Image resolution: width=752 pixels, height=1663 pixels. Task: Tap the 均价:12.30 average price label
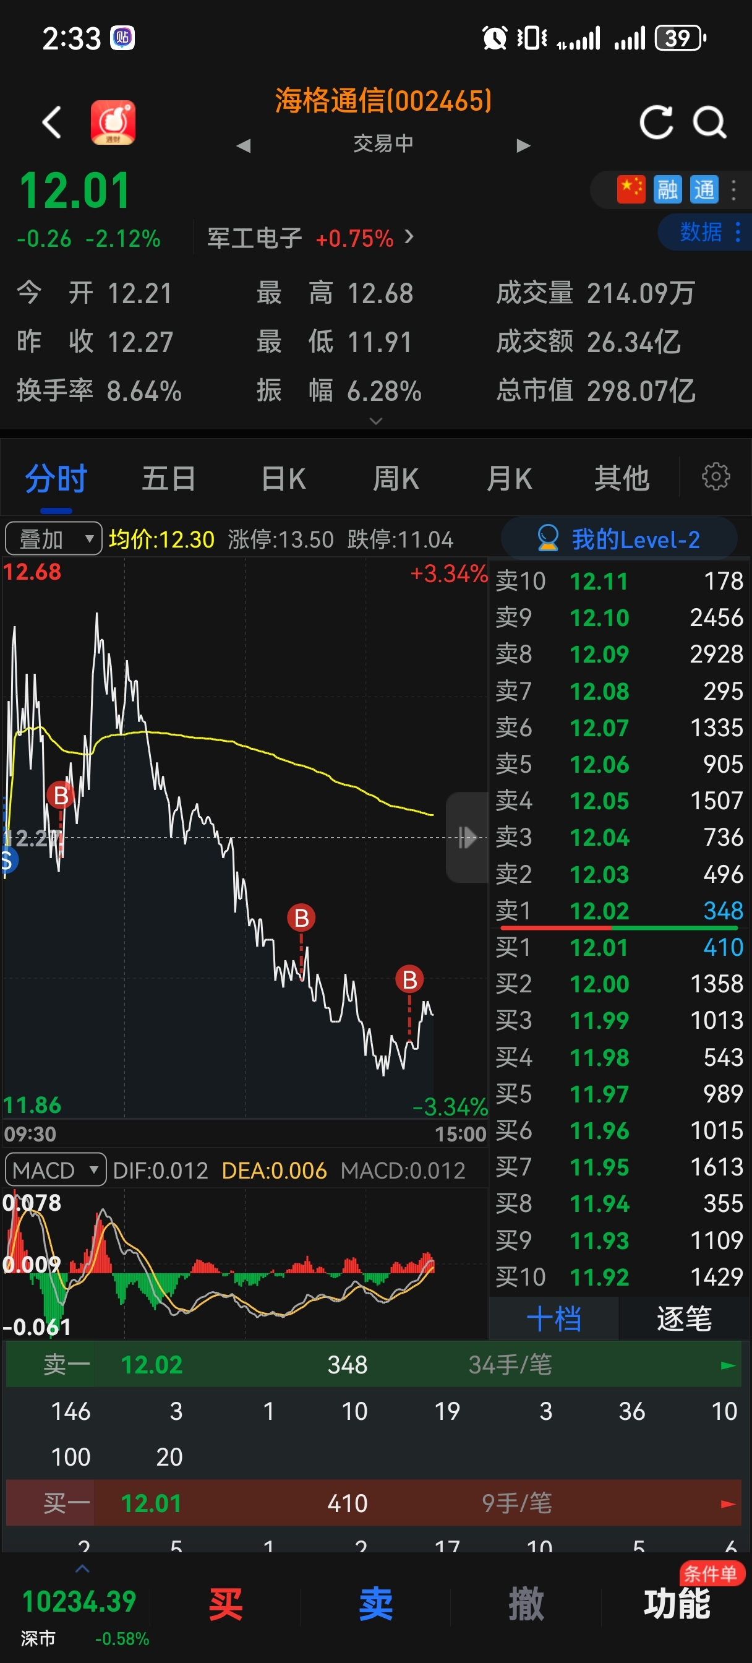(161, 539)
